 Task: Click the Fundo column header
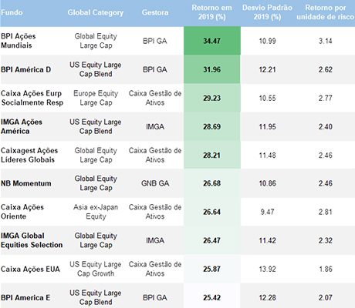pos(12,12)
